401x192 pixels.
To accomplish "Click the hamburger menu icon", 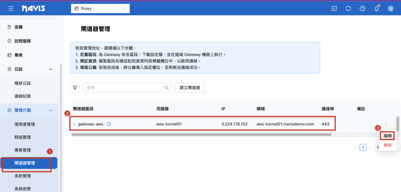I will (11, 9).
